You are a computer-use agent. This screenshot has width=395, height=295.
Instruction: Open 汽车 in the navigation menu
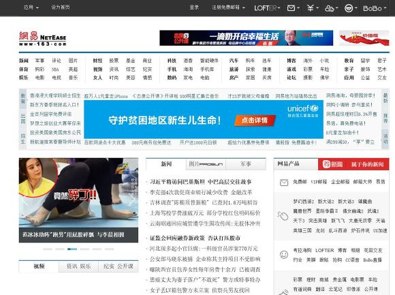[x=234, y=61]
